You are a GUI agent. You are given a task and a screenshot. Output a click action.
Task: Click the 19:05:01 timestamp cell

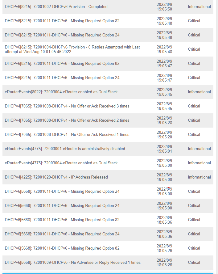[x=164, y=149]
